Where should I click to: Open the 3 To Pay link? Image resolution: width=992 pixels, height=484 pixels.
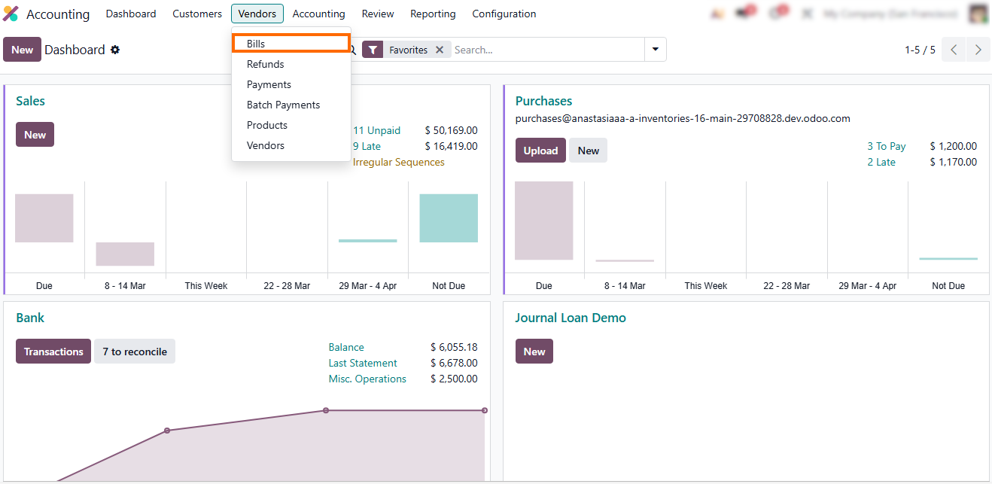coord(886,146)
